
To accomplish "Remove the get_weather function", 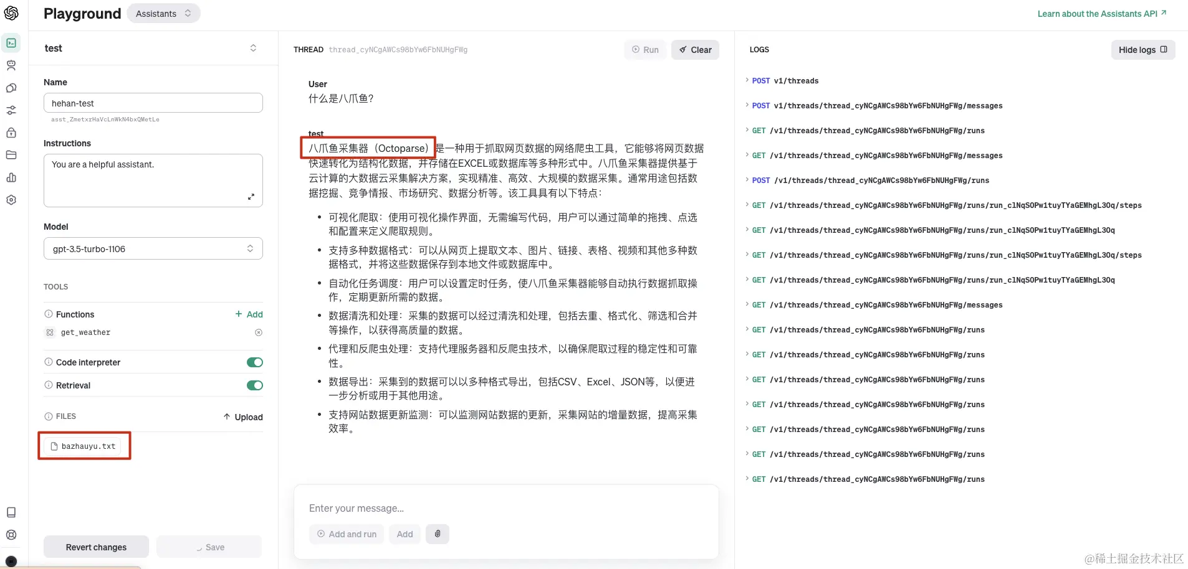I will [259, 332].
